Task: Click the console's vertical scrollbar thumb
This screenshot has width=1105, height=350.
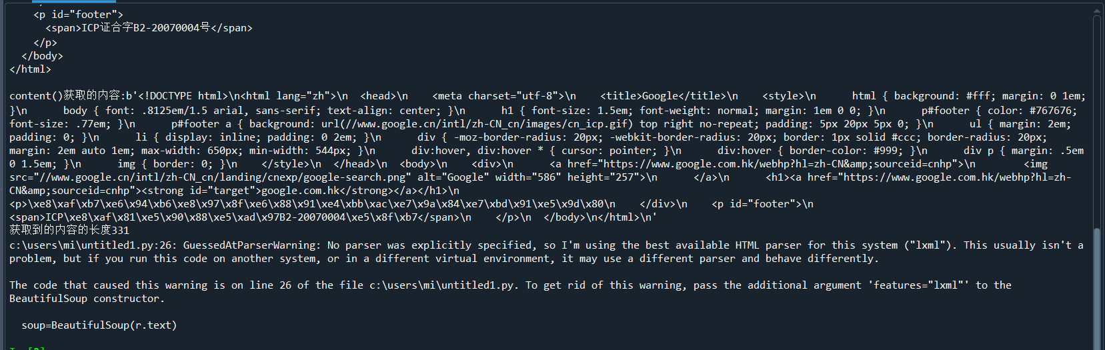Action: (1097, 288)
